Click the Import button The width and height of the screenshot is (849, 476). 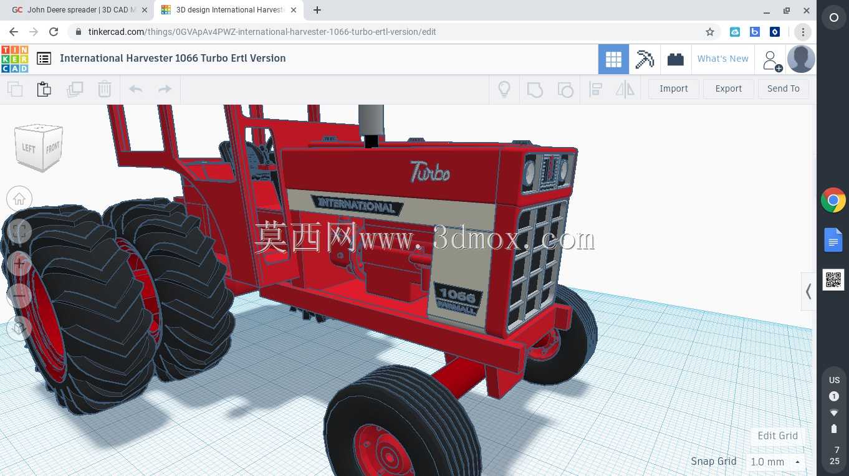point(674,88)
